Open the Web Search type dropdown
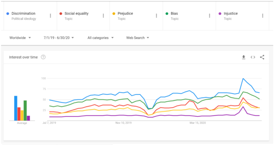 pos(137,38)
